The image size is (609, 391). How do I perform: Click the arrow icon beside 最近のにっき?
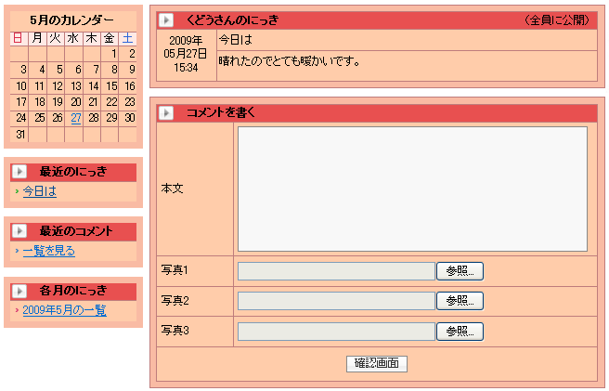[19, 172]
